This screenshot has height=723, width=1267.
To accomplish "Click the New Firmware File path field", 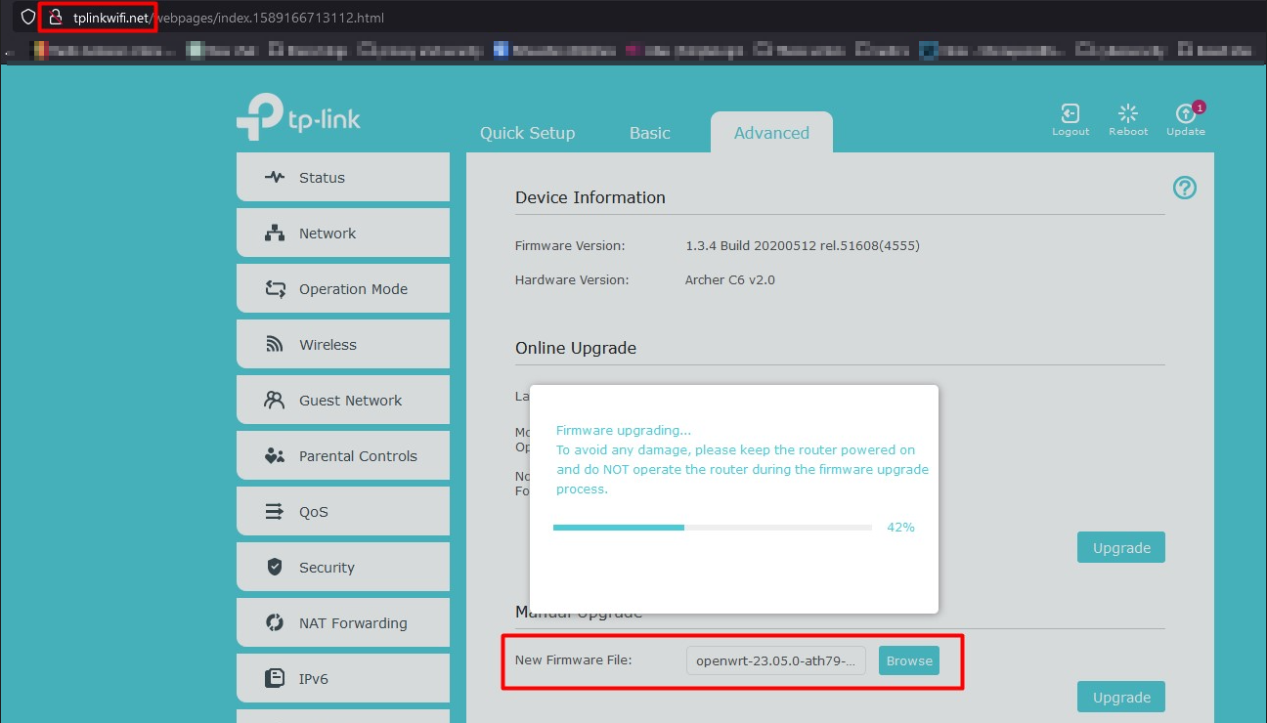I will [776, 660].
